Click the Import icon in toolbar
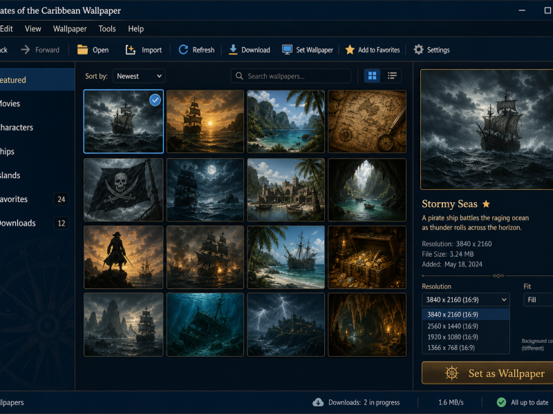Viewport: 553px width, 414px height. click(x=131, y=50)
